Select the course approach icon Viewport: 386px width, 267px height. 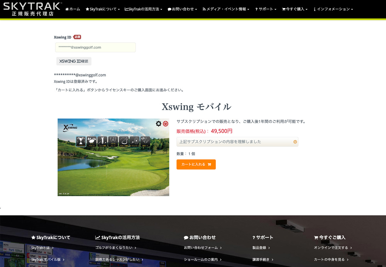[x=91, y=141]
